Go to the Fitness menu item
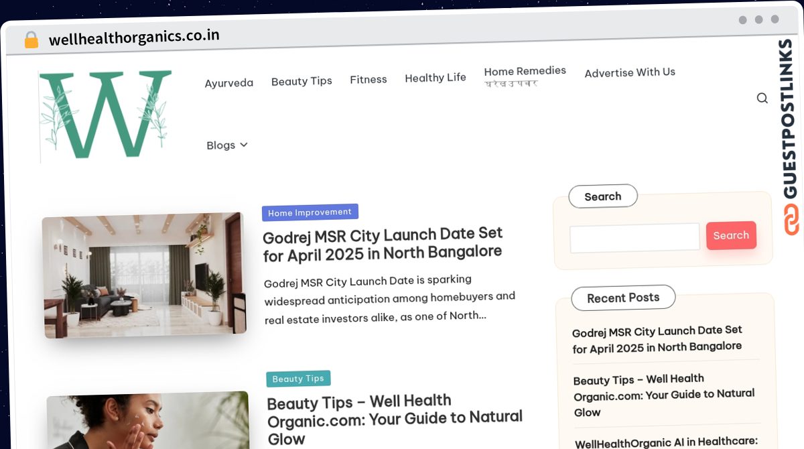This screenshot has width=804, height=449. 368,79
